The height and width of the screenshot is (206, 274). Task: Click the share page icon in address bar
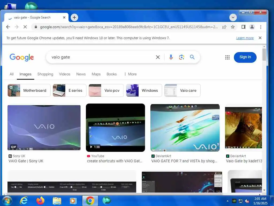click(x=224, y=27)
